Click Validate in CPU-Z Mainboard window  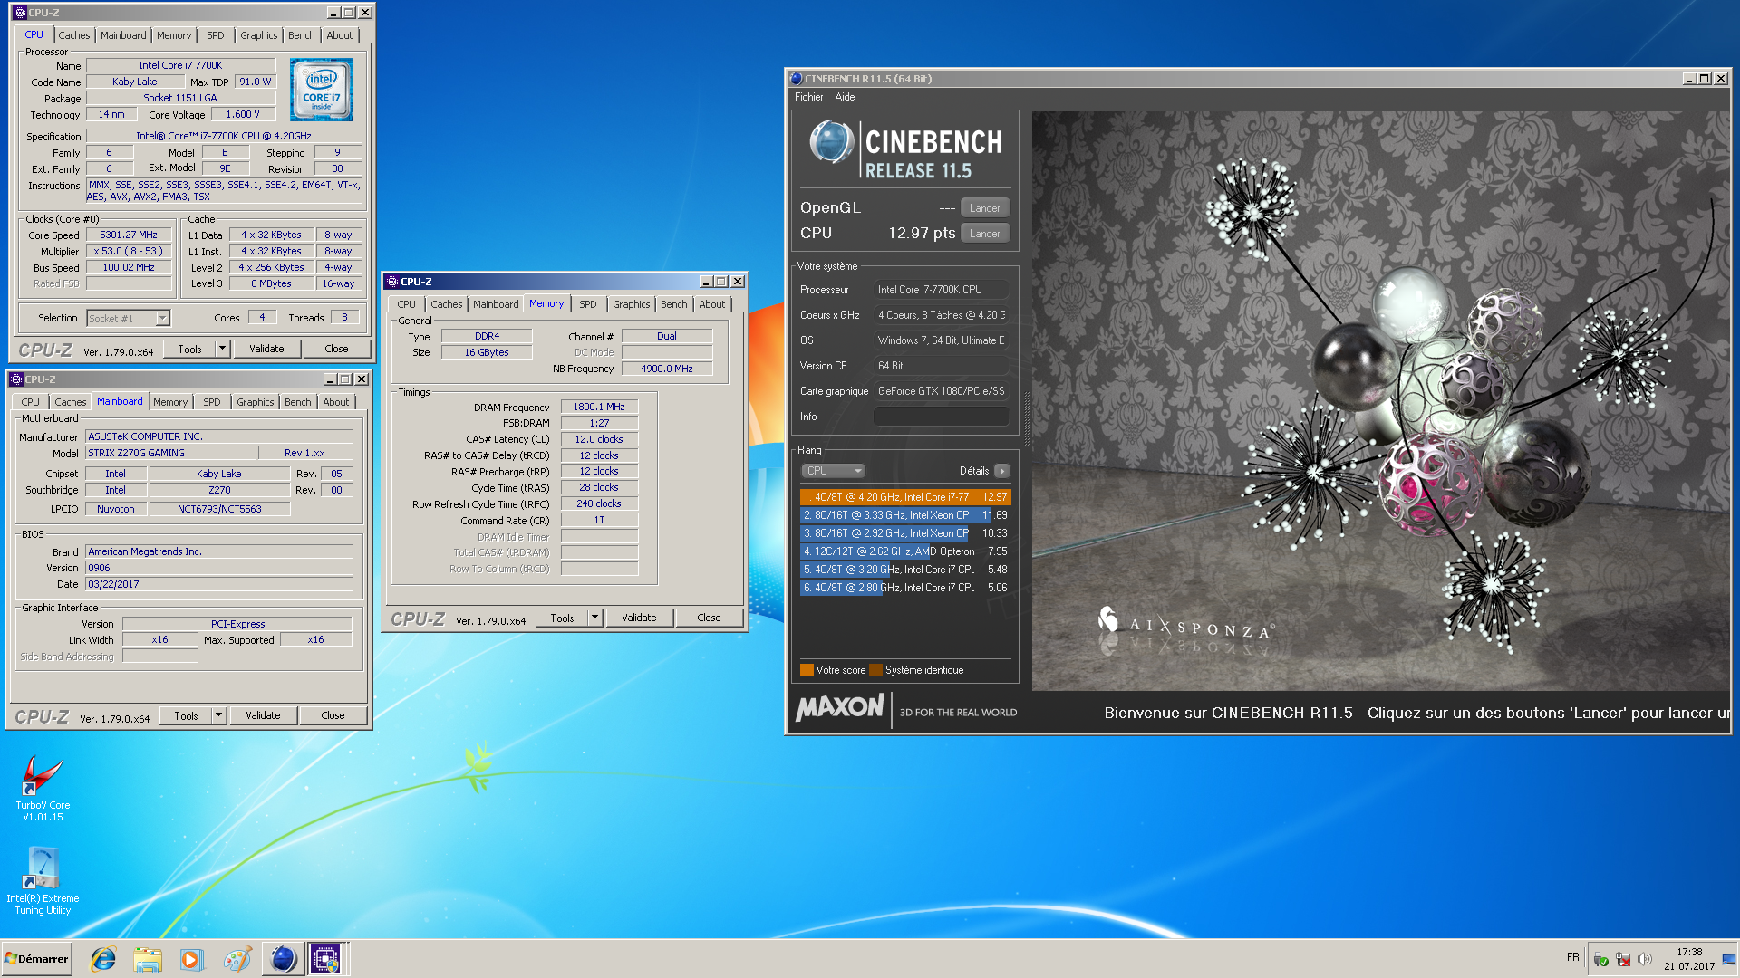pyautogui.click(x=263, y=715)
